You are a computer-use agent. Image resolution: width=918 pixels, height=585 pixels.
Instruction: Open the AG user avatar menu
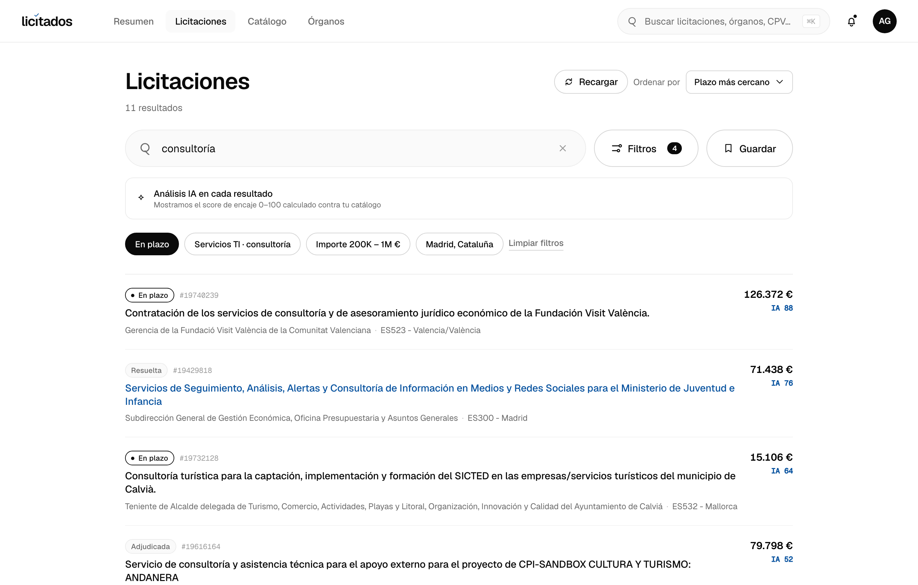click(x=884, y=21)
